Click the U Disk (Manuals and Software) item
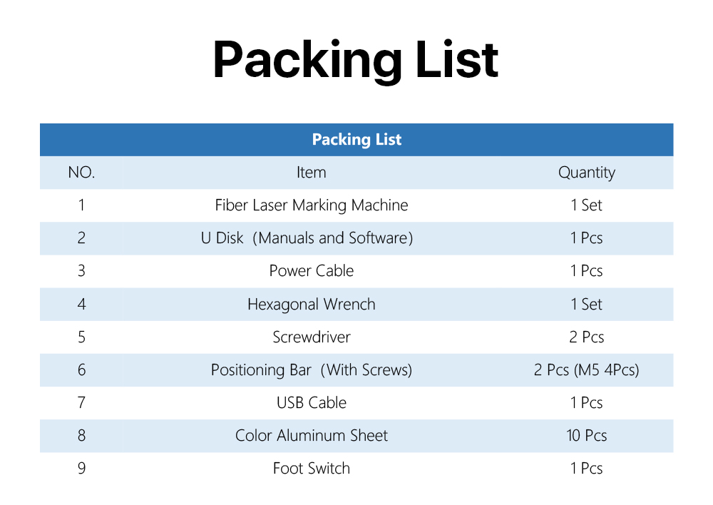Image resolution: width=713 pixels, height=505 pixels. tap(307, 238)
